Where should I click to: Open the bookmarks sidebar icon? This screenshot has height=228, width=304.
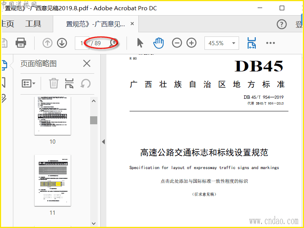point(3,82)
